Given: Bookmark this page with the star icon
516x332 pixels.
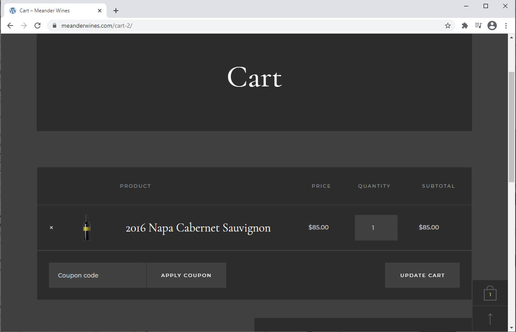Looking at the screenshot, I should click(447, 26).
